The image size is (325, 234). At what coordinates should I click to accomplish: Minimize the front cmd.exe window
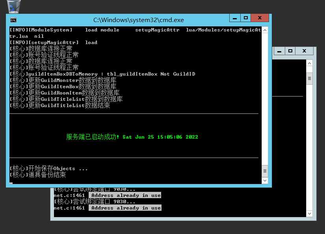[x=235, y=18]
